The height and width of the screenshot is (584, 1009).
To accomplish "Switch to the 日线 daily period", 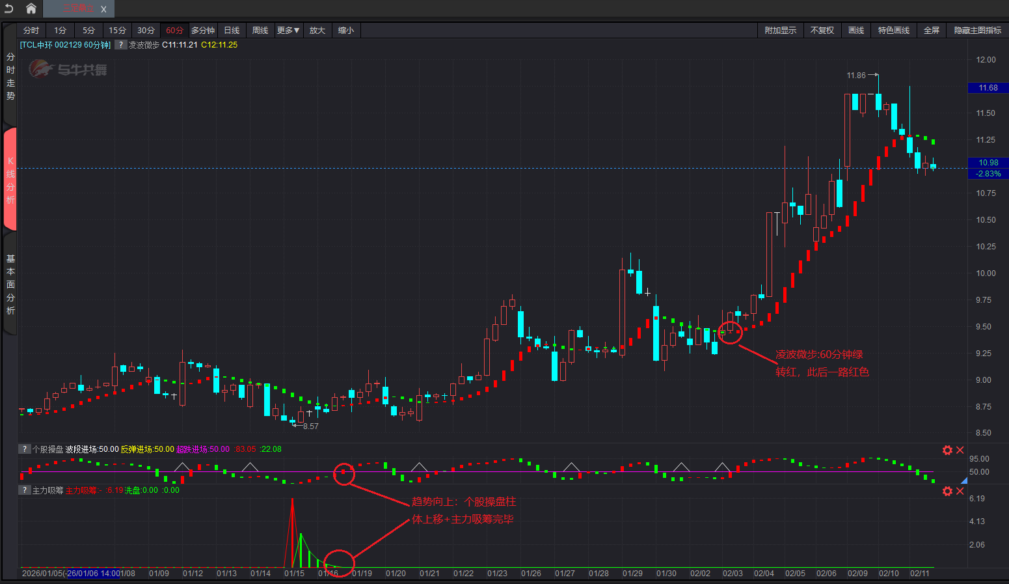I will point(232,31).
